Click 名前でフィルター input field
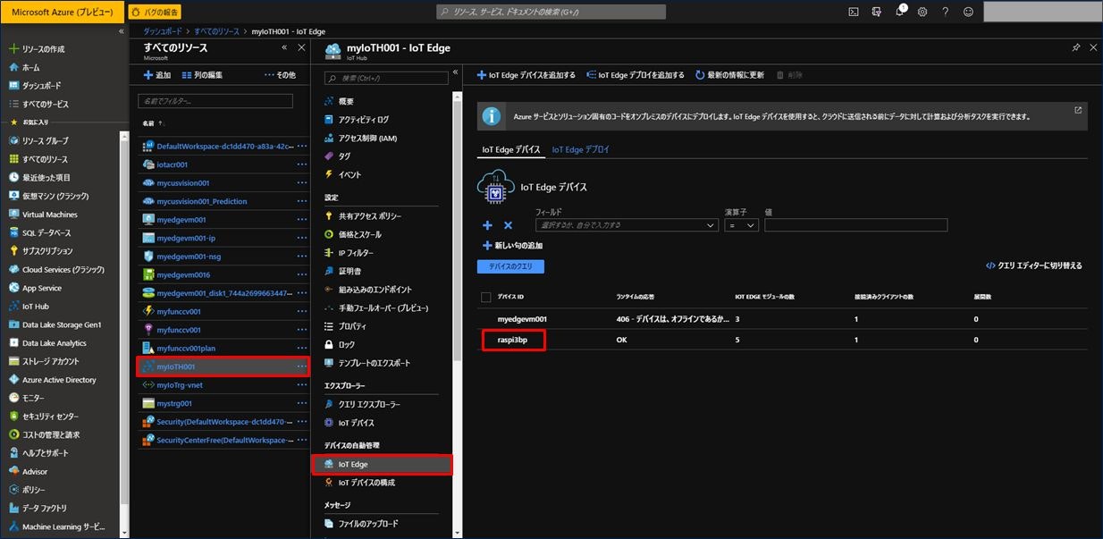 tap(215, 101)
